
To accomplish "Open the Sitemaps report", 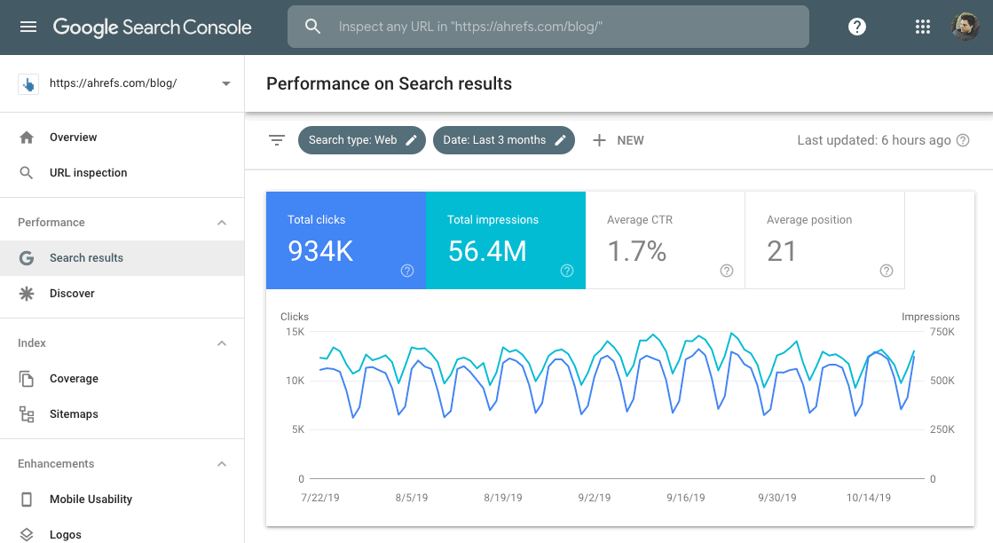I will coord(75,413).
